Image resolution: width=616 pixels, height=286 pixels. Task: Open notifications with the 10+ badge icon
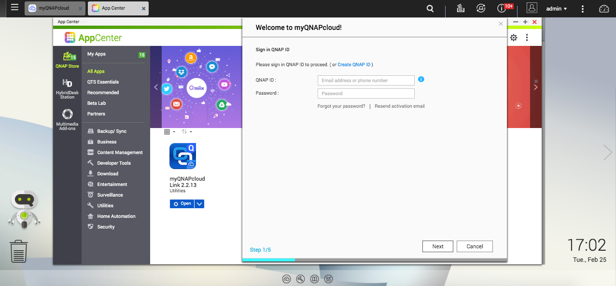tap(501, 8)
